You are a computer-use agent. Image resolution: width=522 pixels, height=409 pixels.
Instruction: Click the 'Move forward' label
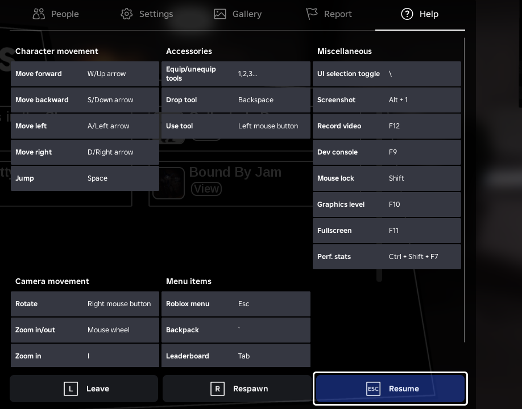tap(38, 74)
